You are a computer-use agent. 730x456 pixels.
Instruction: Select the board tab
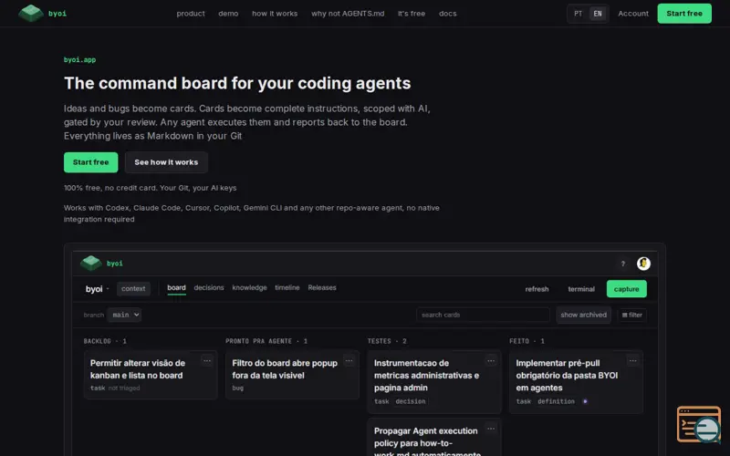click(x=176, y=288)
